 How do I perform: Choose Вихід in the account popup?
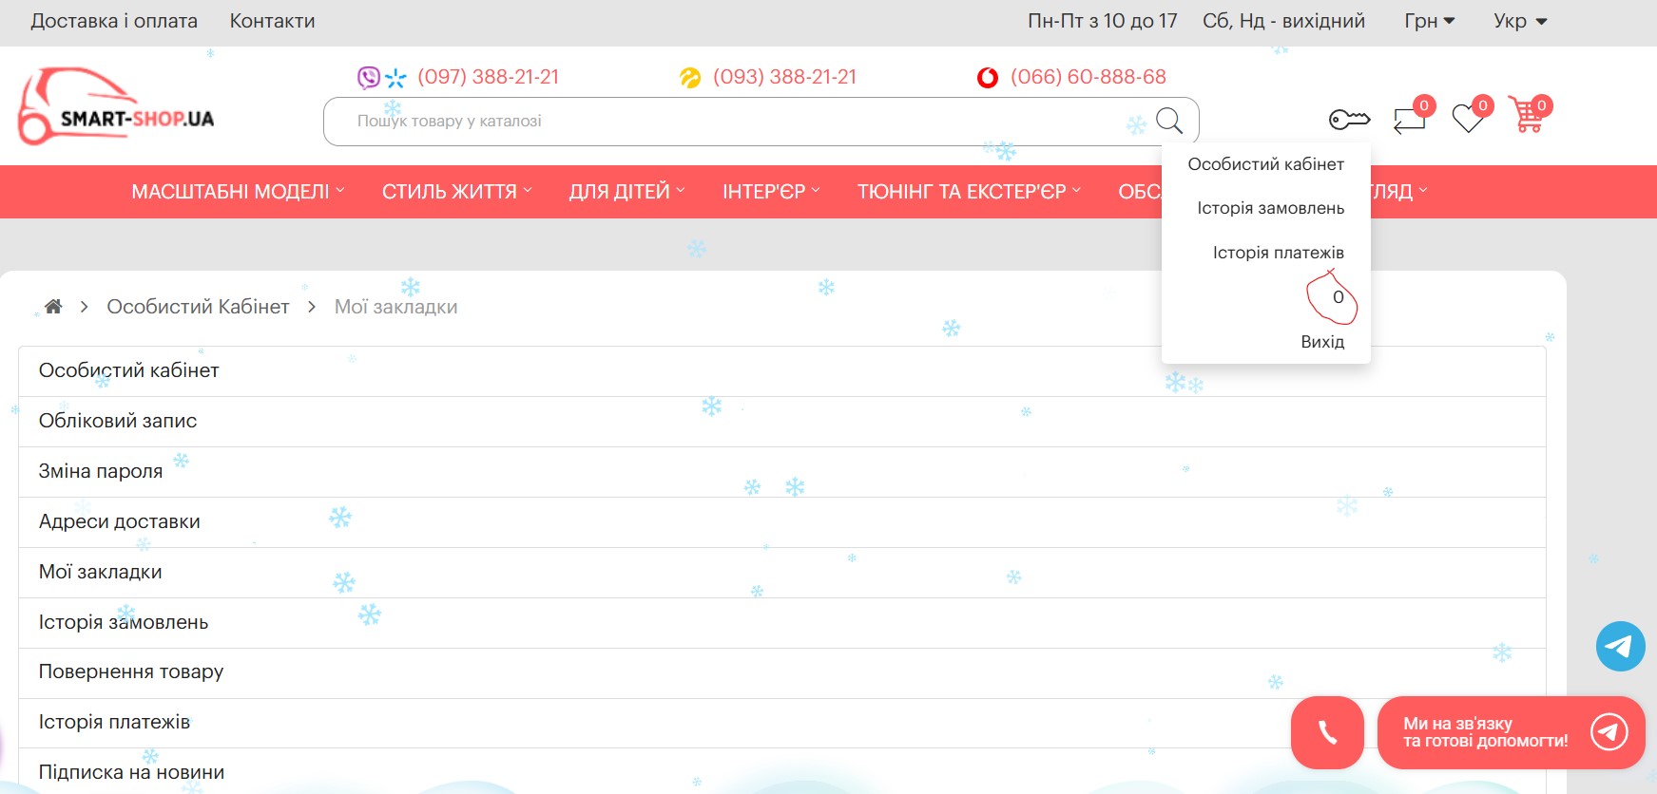pyautogui.click(x=1321, y=342)
